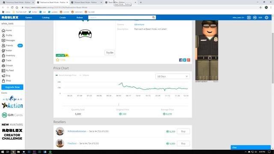Share item on Facebook

(x=181, y=60)
